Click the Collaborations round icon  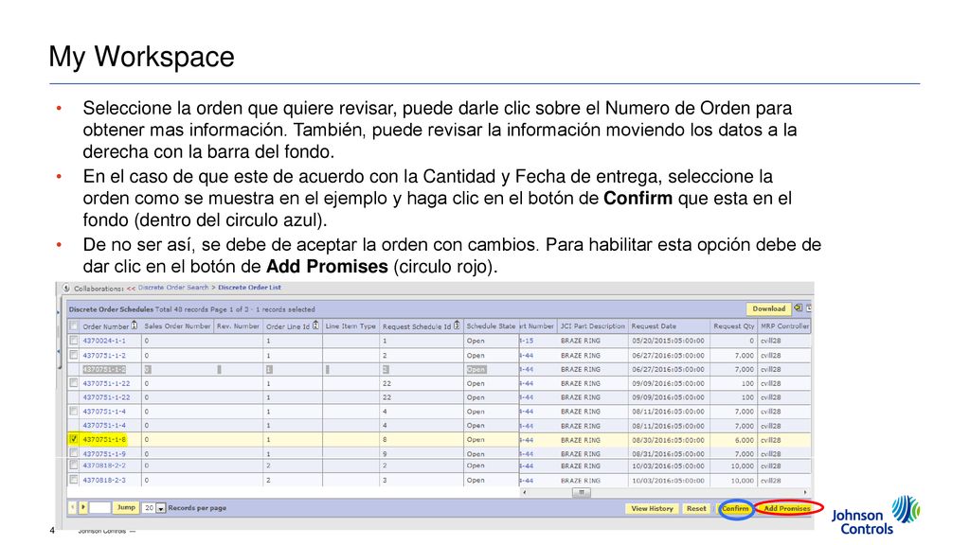click(x=66, y=288)
